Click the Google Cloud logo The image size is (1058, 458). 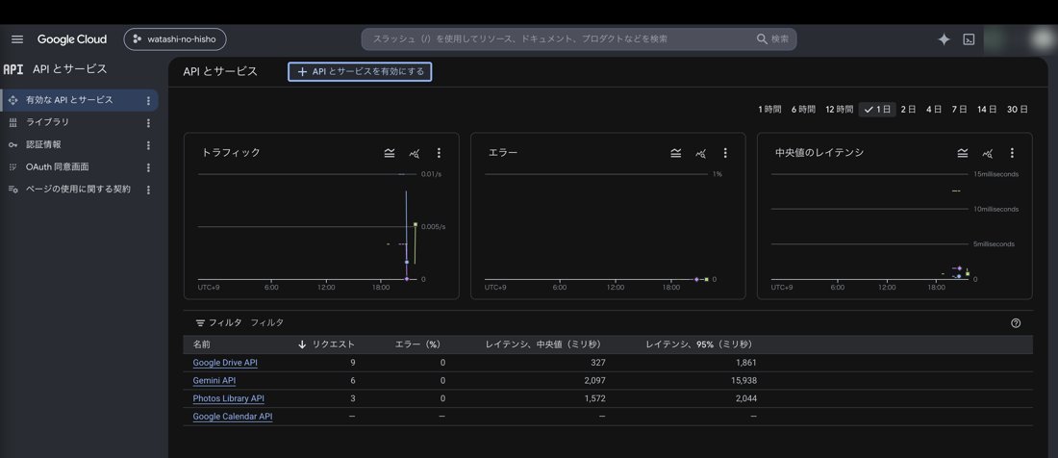point(71,39)
